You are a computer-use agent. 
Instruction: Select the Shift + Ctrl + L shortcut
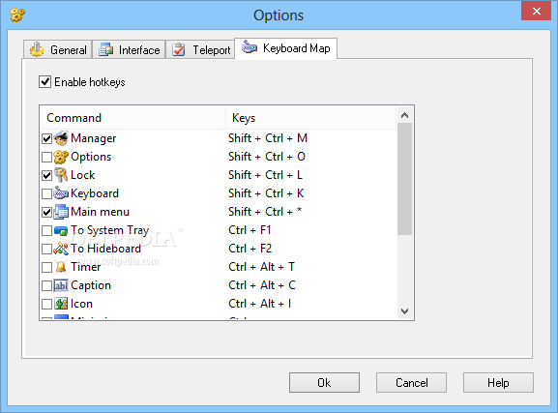point(266,175)
